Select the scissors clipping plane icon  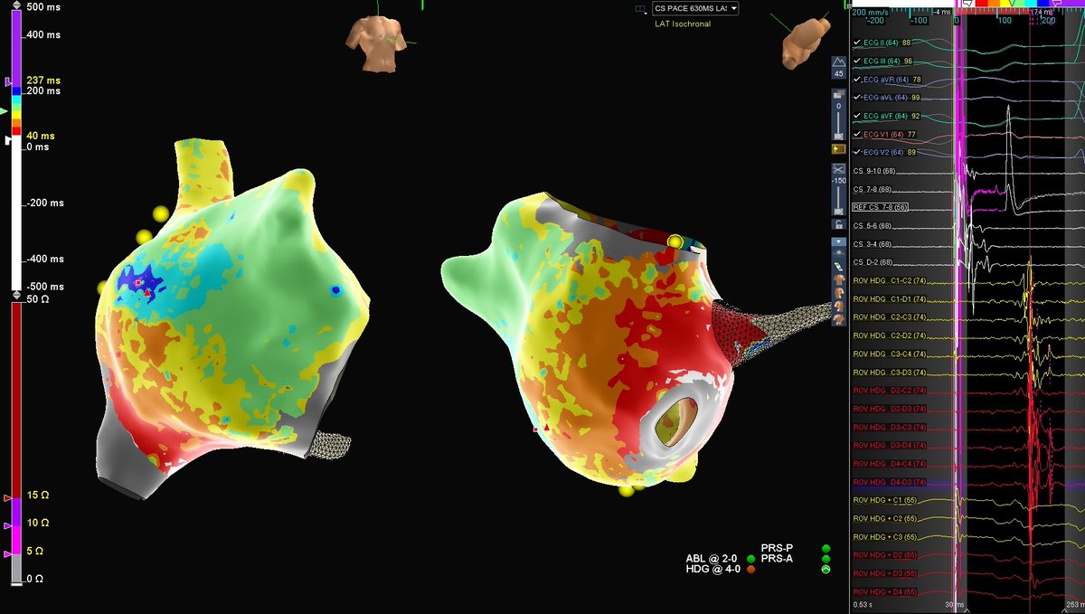click(839, 169)
